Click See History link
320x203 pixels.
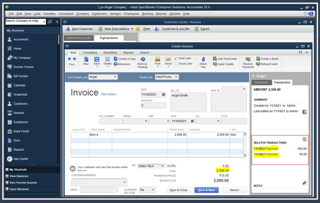(109, 94)
